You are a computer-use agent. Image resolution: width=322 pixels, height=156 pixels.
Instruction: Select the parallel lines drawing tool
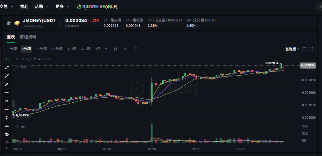pyautogui.click(x=7, y=134)
